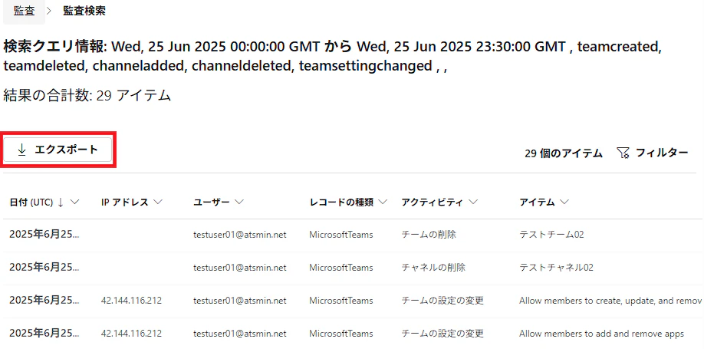Screen dimensions: 704x349
Task: Expand the IP アドレス column dropdown chevron
Action: (x=157, y=202)
